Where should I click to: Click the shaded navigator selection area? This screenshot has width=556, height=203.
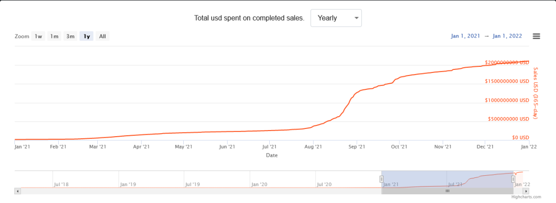click(447, 179)
